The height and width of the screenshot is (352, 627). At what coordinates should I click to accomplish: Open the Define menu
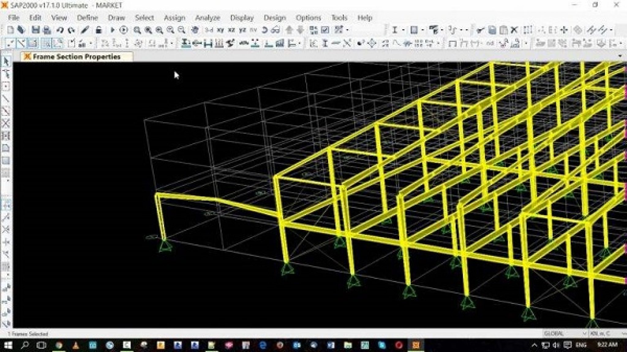[87, 18]
